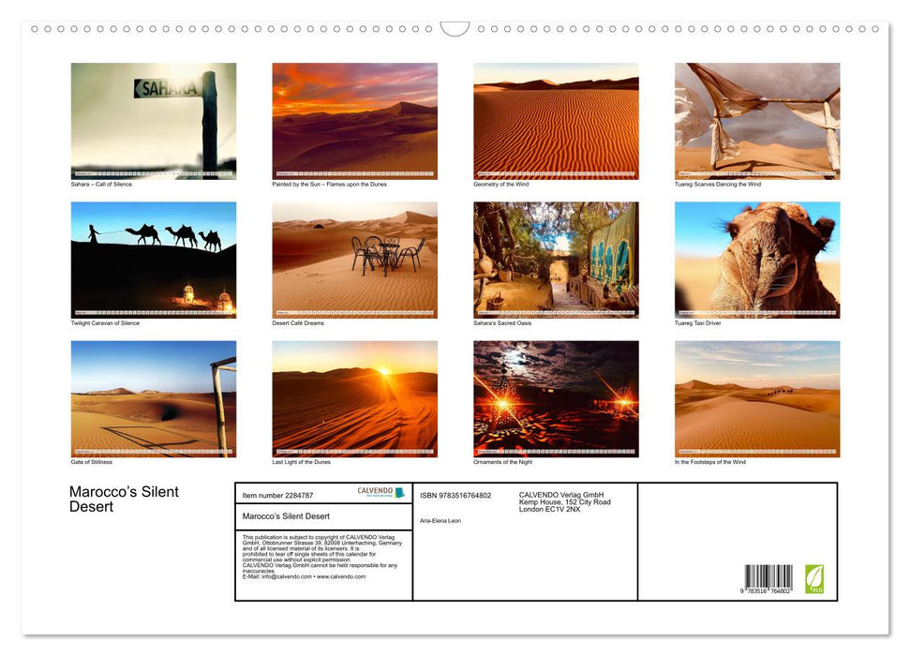Viewport: 910px width, 656px height.
Task: Open the fiery sunset dunes photo
Action: click(354, 121)
